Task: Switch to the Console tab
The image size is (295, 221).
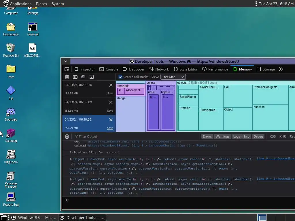Action: tap(109, 69)
